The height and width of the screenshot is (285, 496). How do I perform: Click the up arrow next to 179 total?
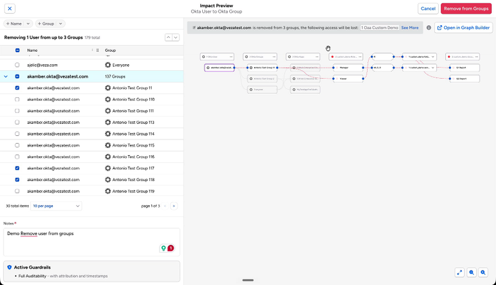tap(169, 38)
